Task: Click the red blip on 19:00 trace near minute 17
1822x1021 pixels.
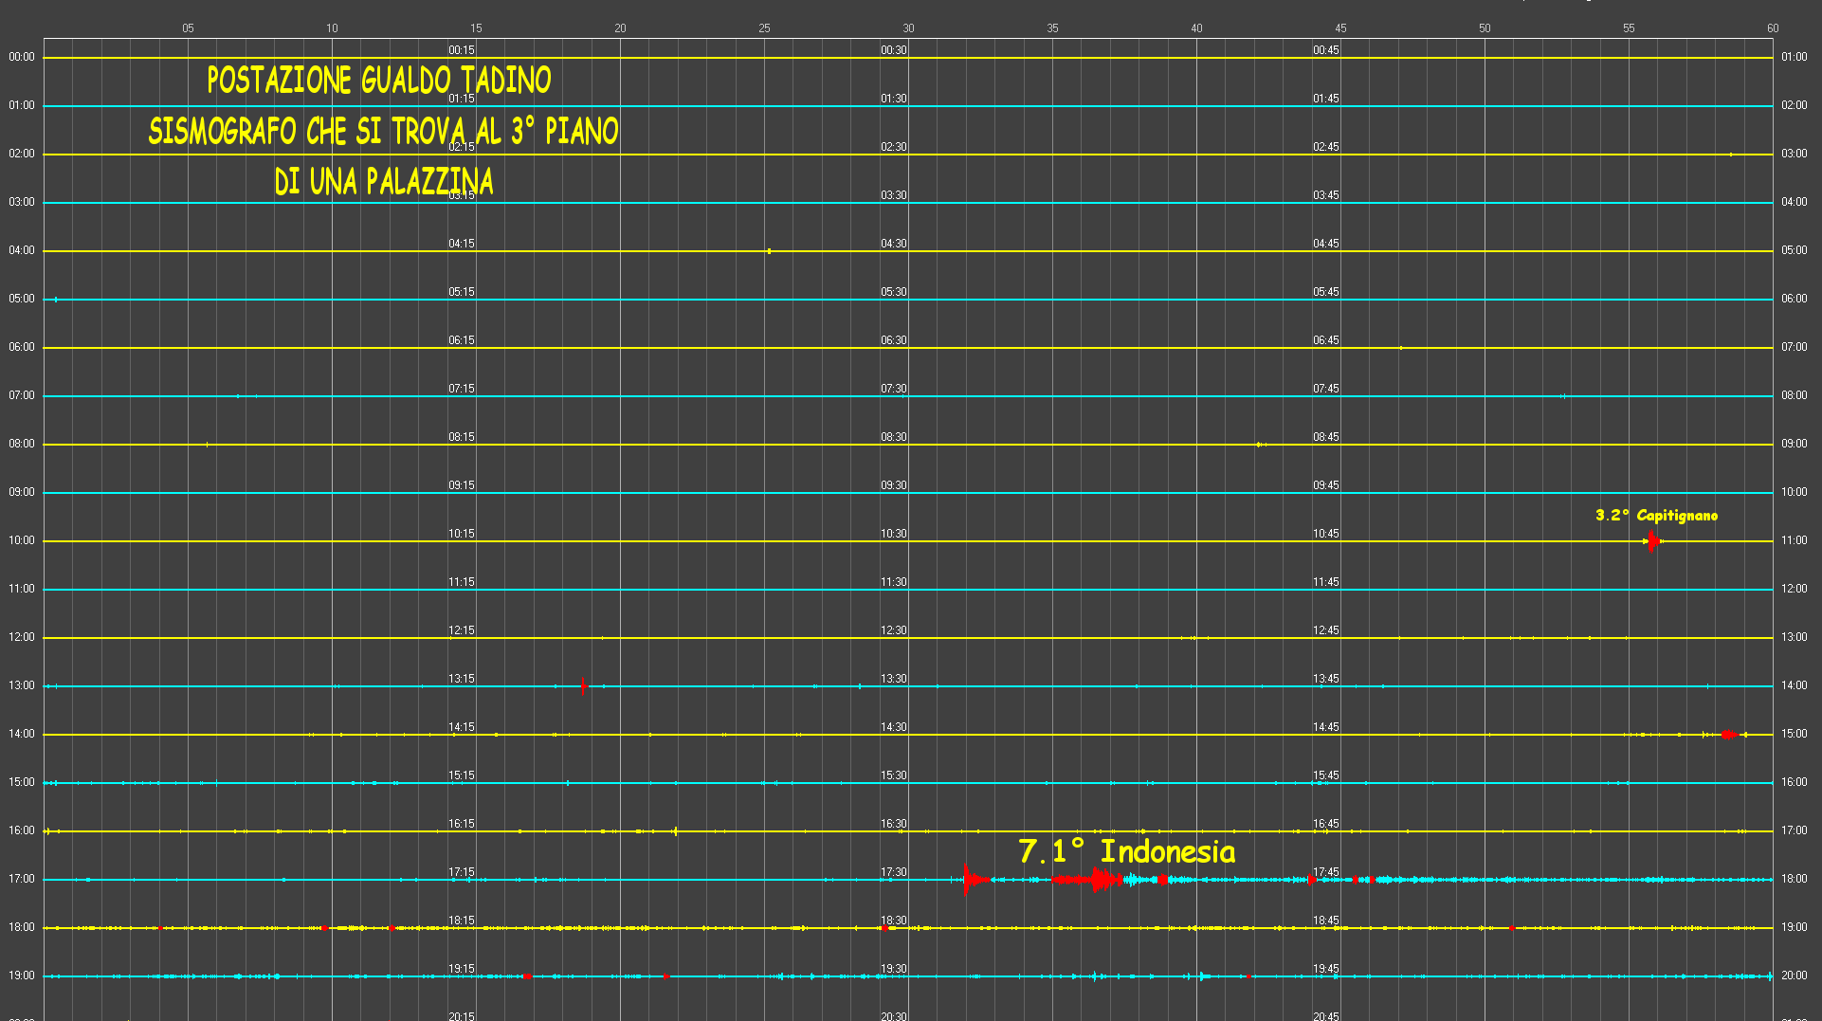Action: (x=527, y=976)
